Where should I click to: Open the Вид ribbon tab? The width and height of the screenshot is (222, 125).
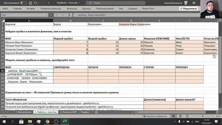(x=121, y=8)
